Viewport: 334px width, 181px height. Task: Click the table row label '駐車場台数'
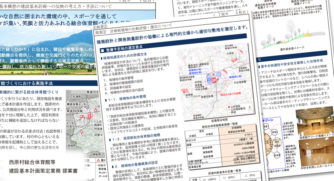195,166
